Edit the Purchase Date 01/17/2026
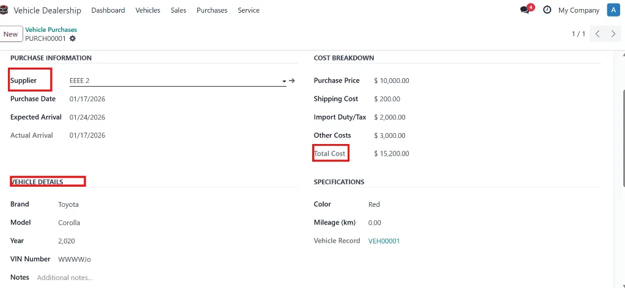This screenshot has height=288, width=625. (87, 99)
